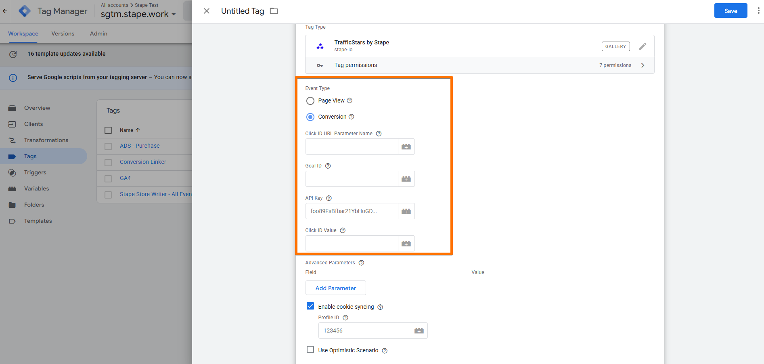Open help for Profile ID
Viewport: 764px width, 364px height.
click(345, 318)
